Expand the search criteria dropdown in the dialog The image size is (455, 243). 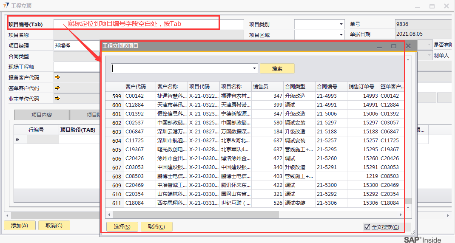tap(255, 68)
